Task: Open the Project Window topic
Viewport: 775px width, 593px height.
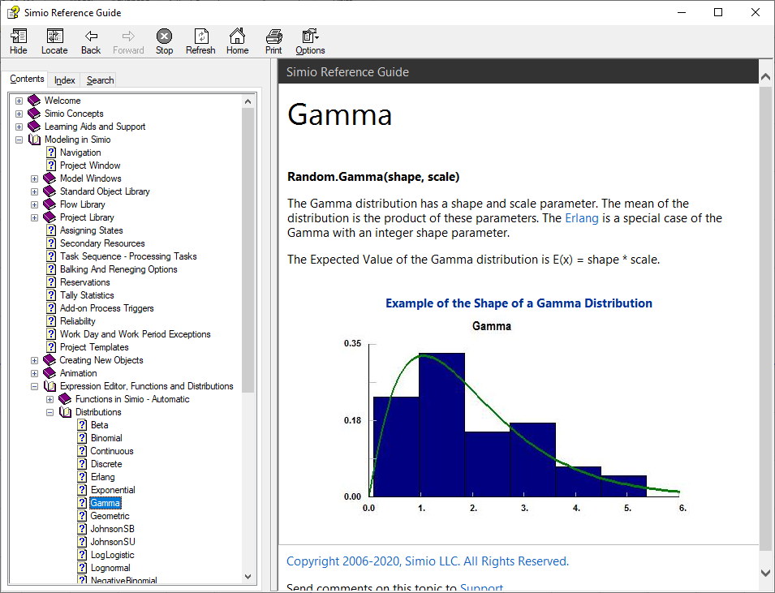Action: click(90, 165)
